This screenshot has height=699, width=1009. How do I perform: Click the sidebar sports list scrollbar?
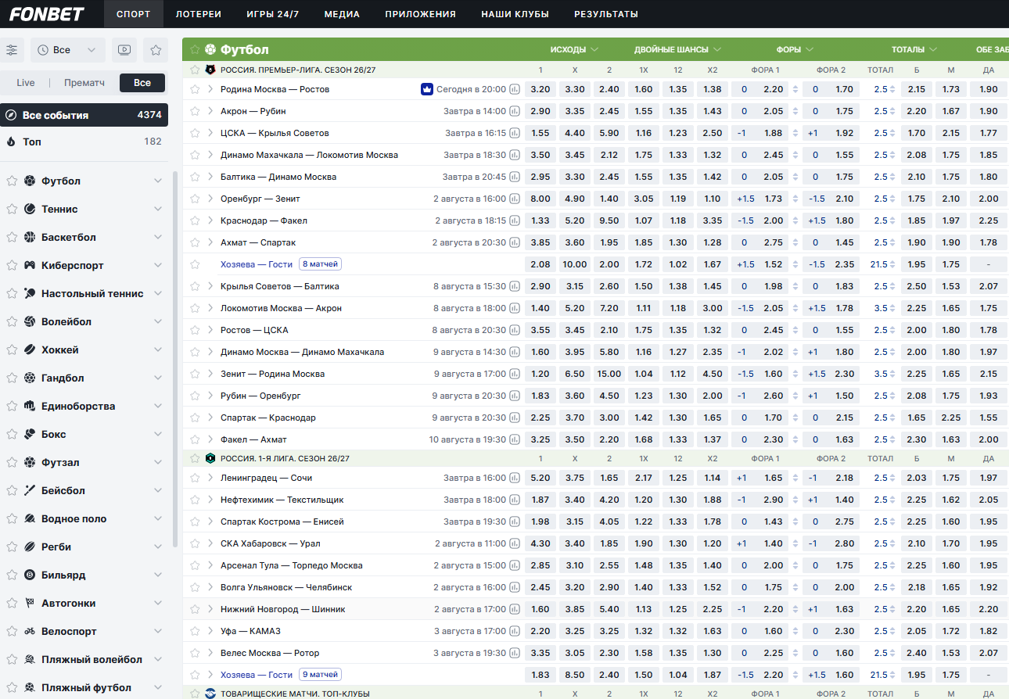coord(175,360)
